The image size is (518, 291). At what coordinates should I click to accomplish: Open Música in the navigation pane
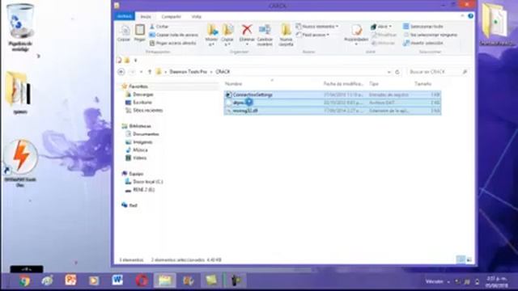pyautogui.click(x=140, y=150)
